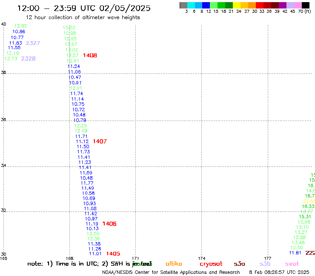Click the 'cryosat' satellite legend label
This screenshot has width=315, height=276.
point(211,264)
